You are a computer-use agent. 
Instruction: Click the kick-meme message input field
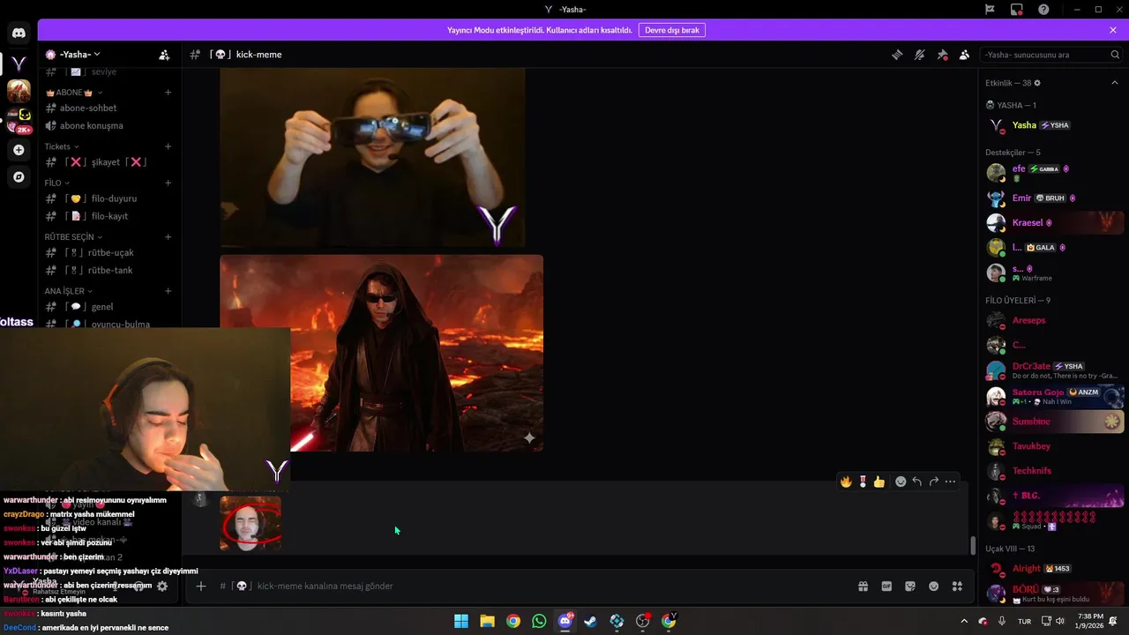click(529, 586)
